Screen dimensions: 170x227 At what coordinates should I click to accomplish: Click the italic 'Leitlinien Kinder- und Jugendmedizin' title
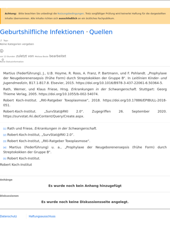85,80
